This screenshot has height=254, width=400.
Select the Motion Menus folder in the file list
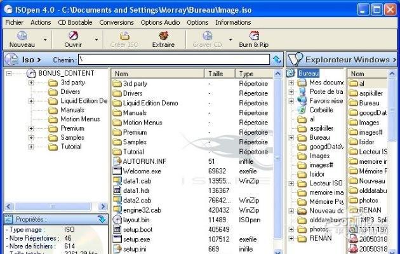coord(143,123)
